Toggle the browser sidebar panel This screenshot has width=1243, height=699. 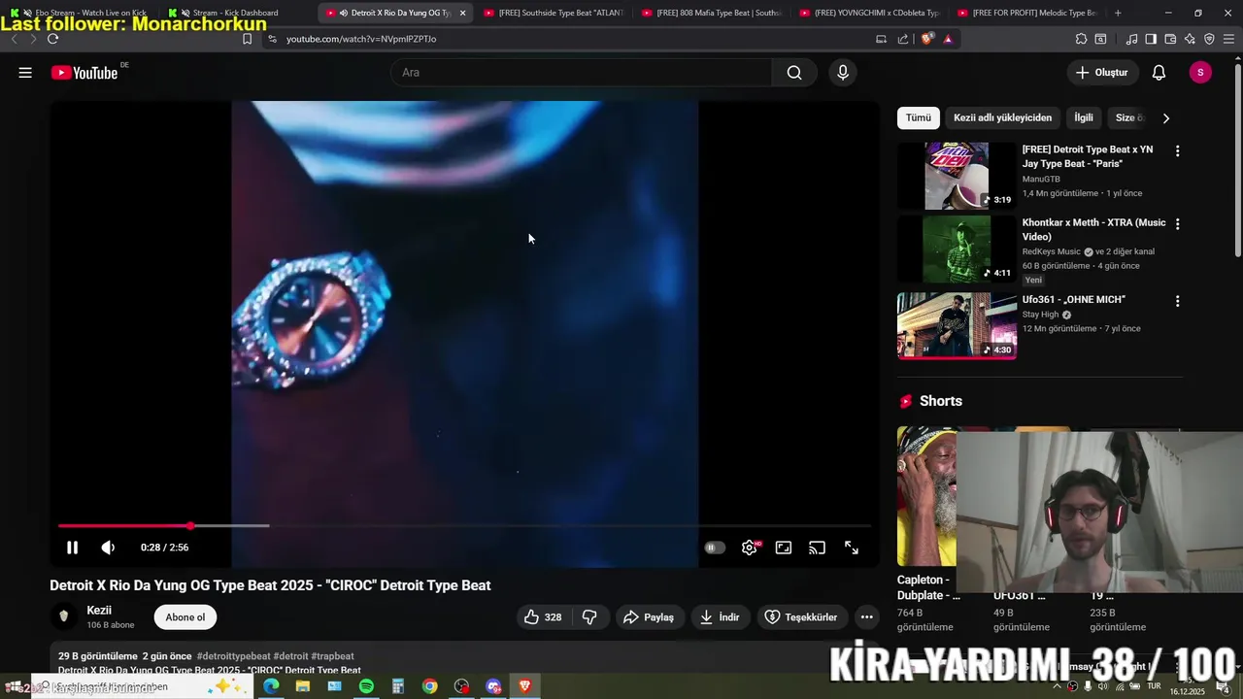click(x=1151, y=39)
